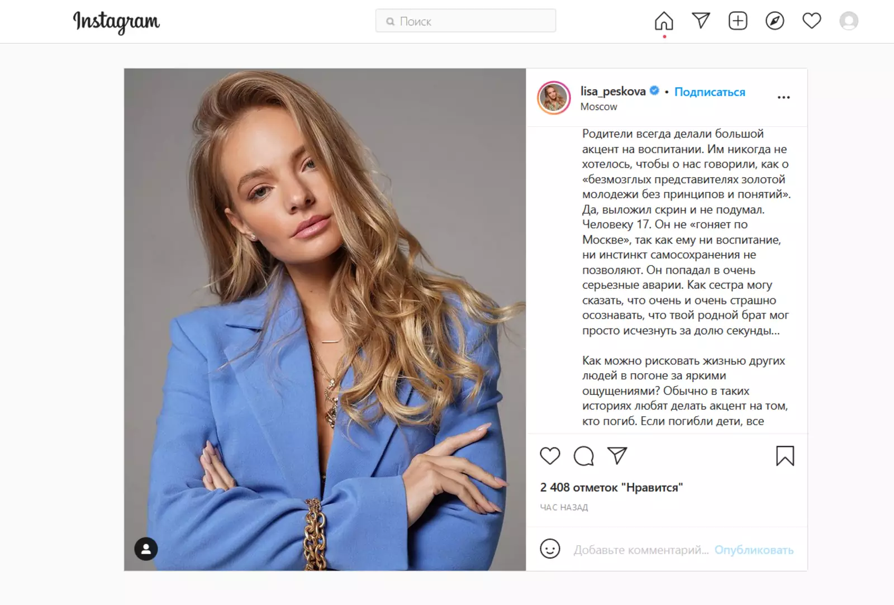Open direct messages paper plane icon
Viewport: 894px width, 605px height.
tap(701, 21)
